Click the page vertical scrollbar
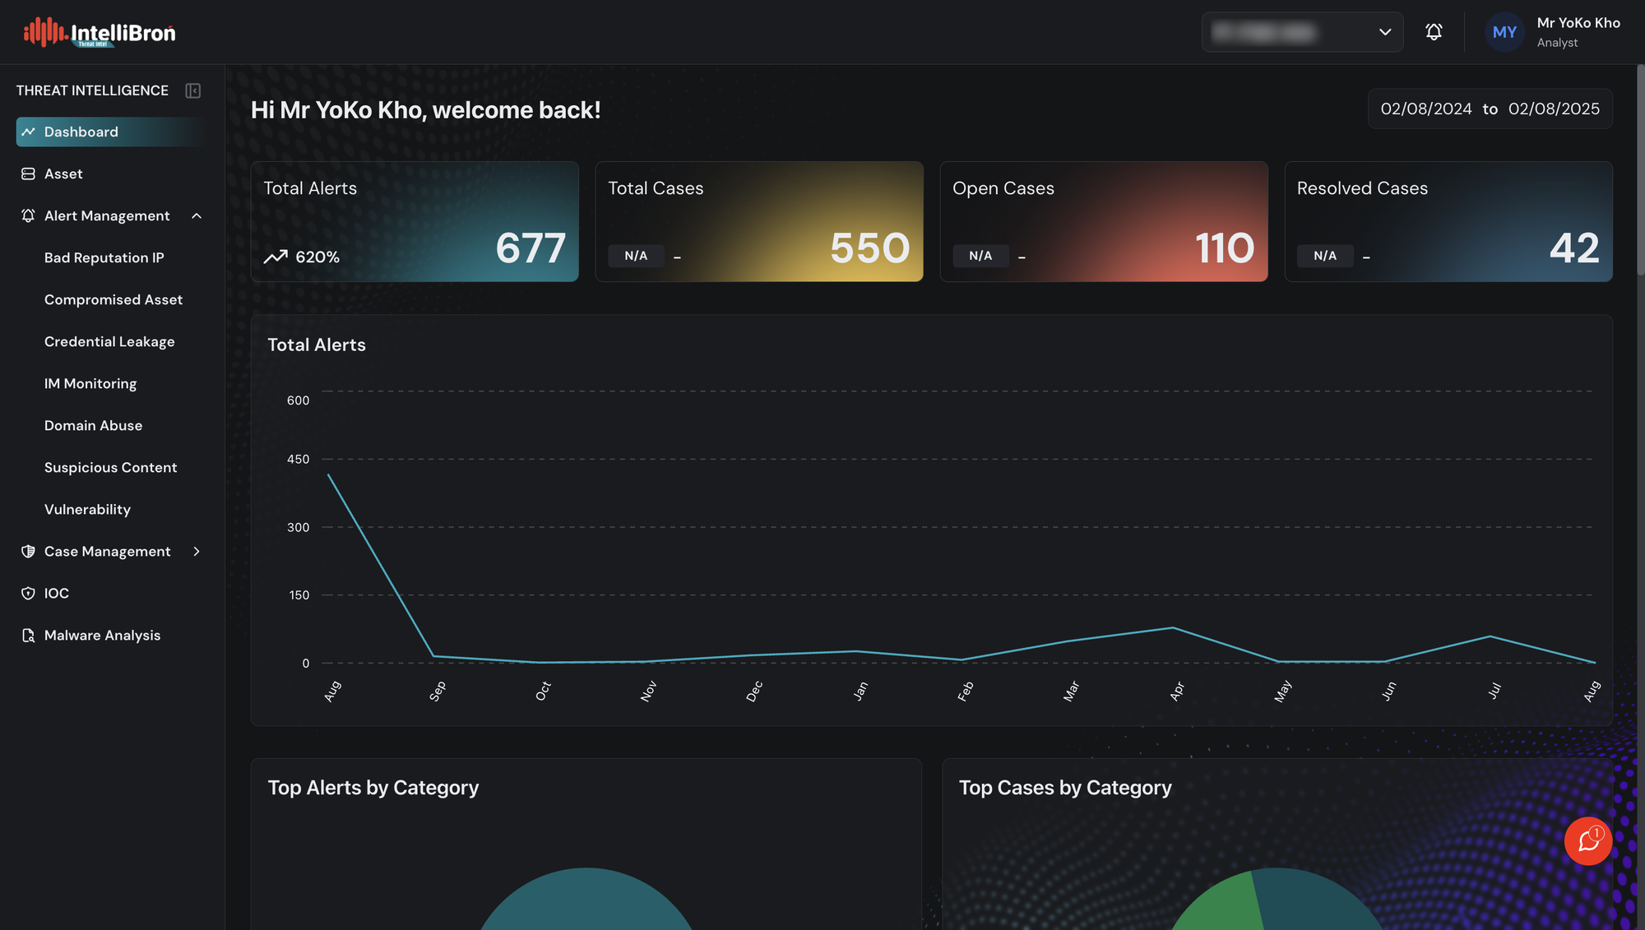 [1640, 171]
